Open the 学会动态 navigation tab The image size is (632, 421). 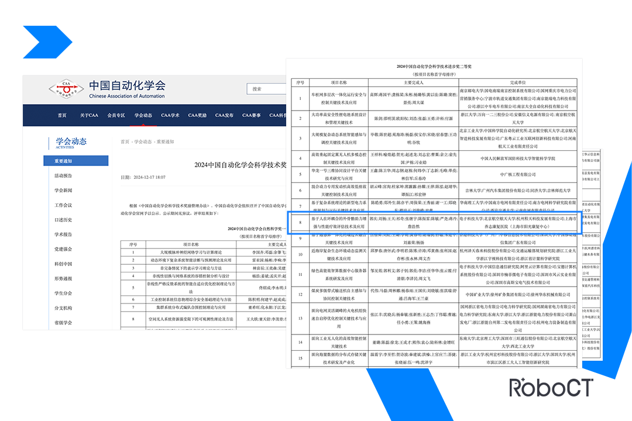pos(144,115)
